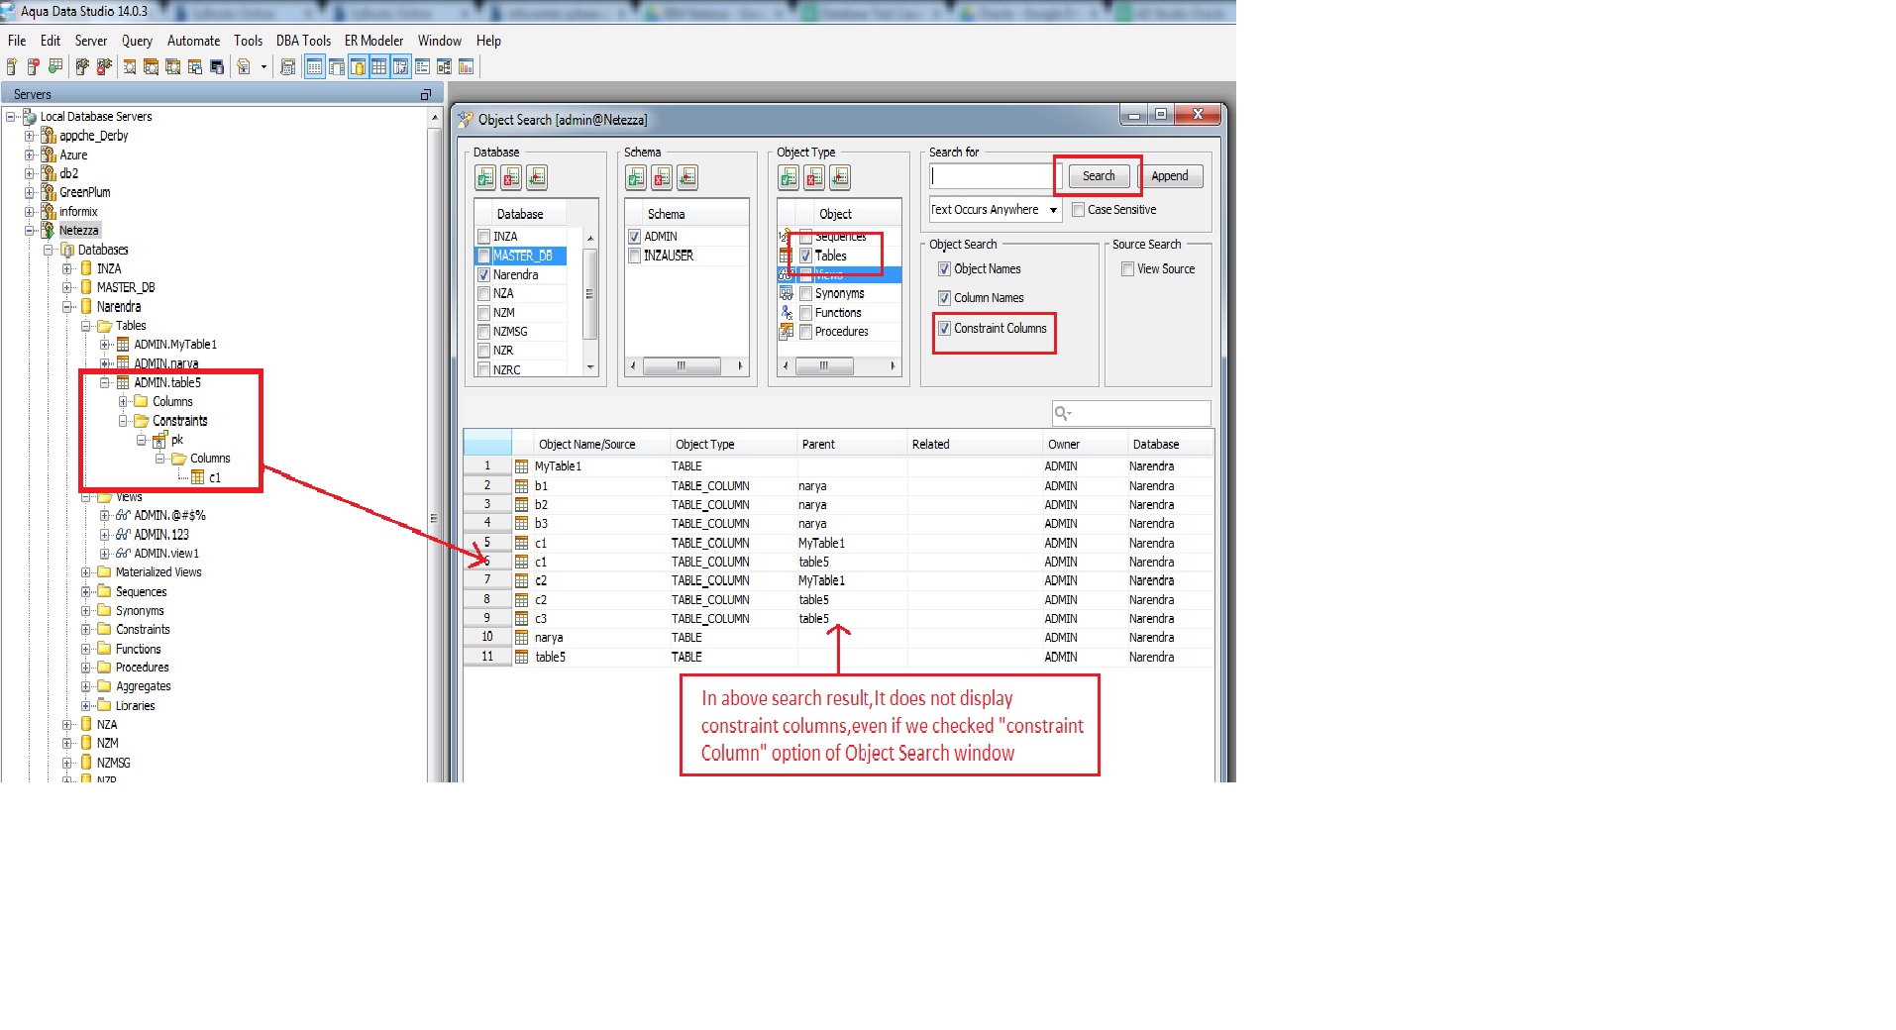The image size is (1896, 1030).
Task: Click the Search button
Action: [x=1099, y=176]
